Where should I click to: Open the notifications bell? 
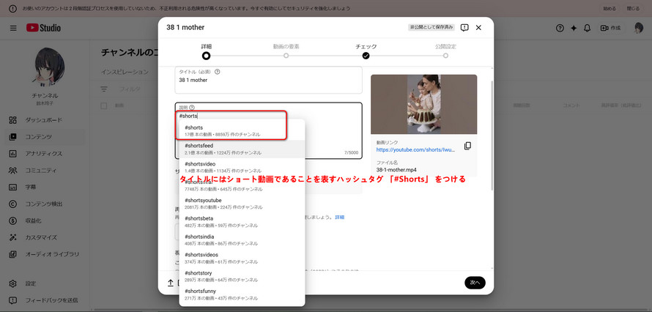pyautogui.click(x=587, y=28)
